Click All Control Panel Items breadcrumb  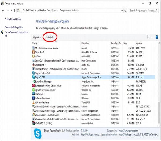click(47, 10)
